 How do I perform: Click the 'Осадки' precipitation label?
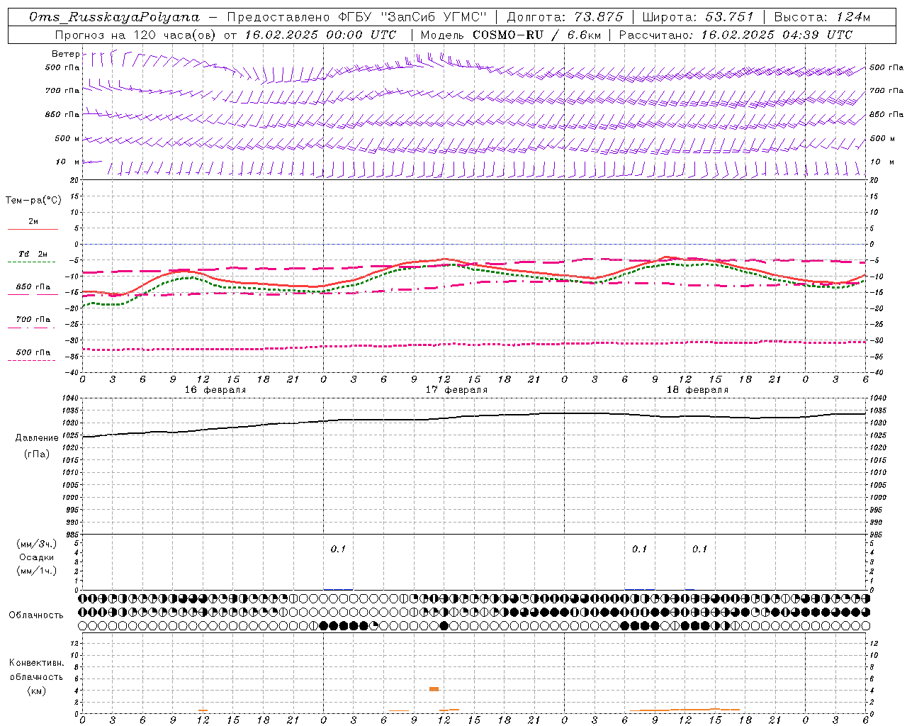(x=36, y=558)
